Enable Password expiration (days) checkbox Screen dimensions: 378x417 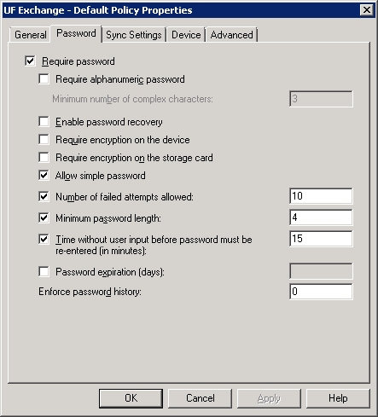[44, 272]
